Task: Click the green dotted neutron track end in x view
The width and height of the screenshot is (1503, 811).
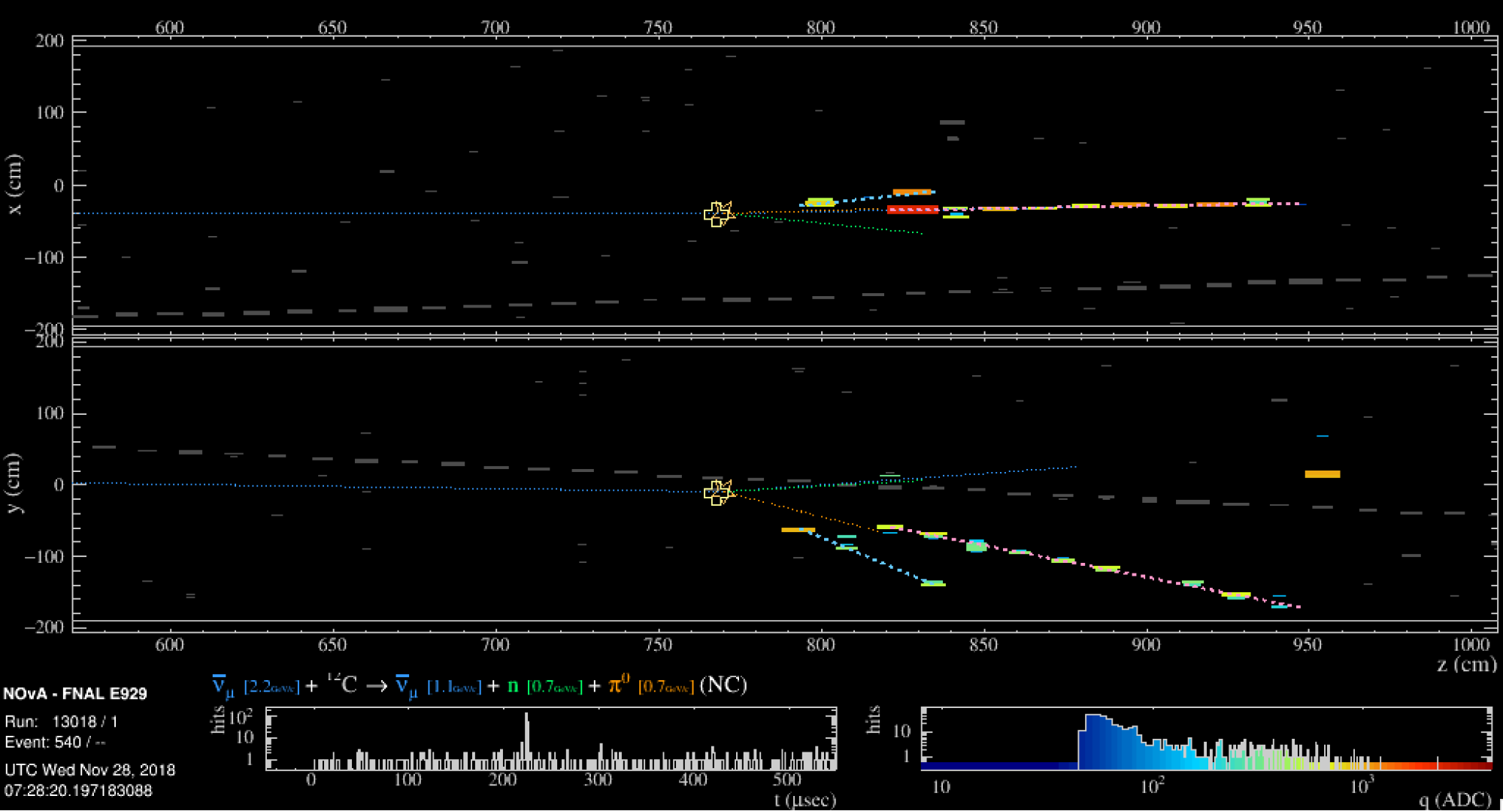Action: 921,233
